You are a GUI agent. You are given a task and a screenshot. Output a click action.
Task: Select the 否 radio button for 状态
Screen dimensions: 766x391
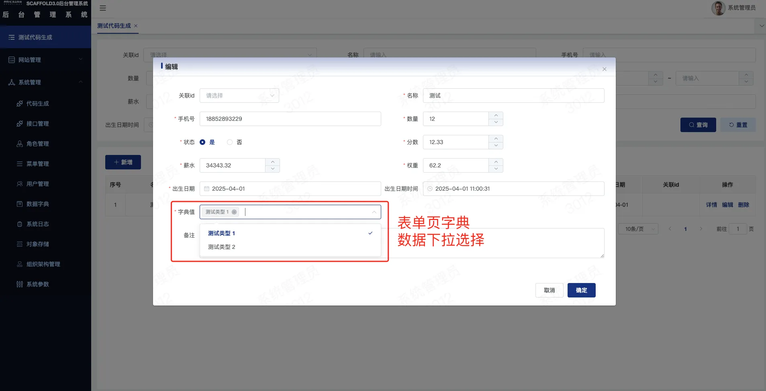(230, 142)
